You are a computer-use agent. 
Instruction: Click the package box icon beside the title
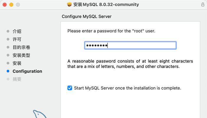[69, 4]
